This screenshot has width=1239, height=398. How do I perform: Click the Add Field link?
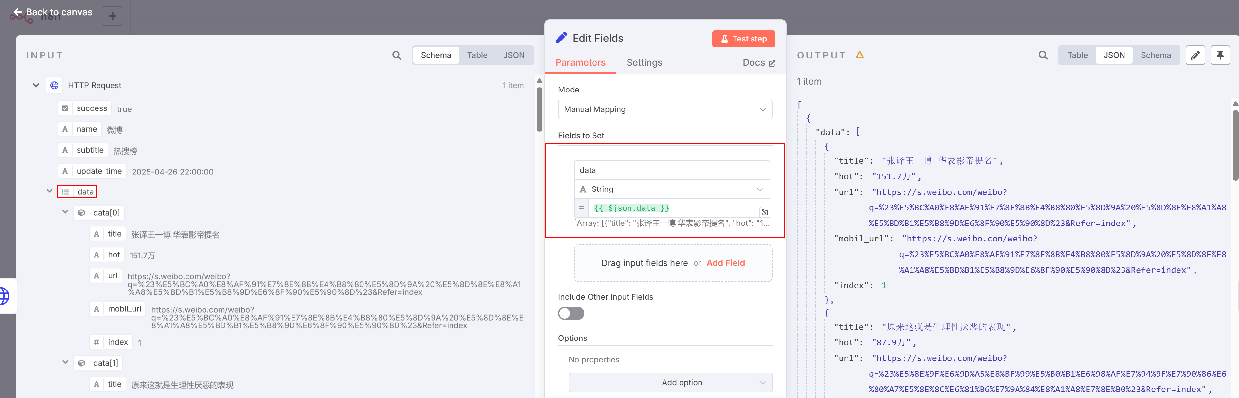[x=725, y=263]
